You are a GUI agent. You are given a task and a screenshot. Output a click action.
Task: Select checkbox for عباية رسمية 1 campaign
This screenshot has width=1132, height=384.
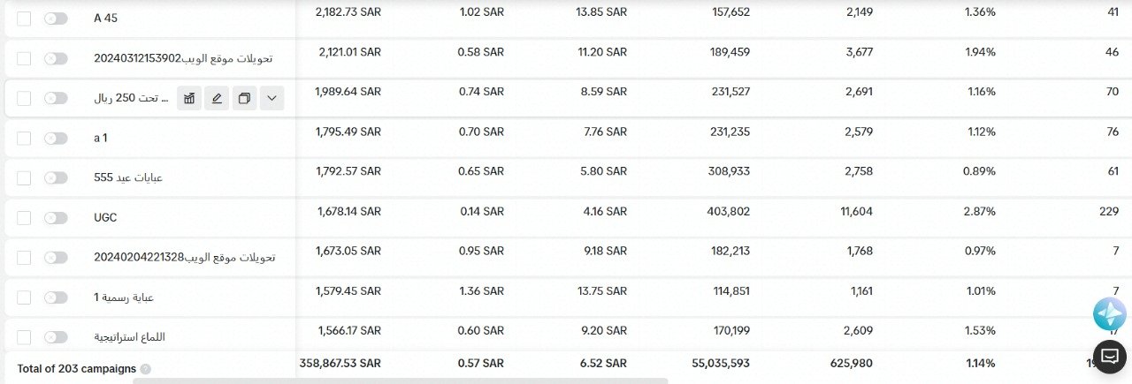coord(24,297)
